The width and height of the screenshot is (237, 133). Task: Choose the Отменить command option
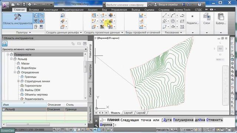coord(214,120)
